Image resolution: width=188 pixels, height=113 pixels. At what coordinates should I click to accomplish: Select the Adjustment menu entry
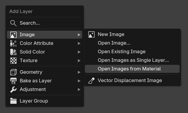(45, 90)
